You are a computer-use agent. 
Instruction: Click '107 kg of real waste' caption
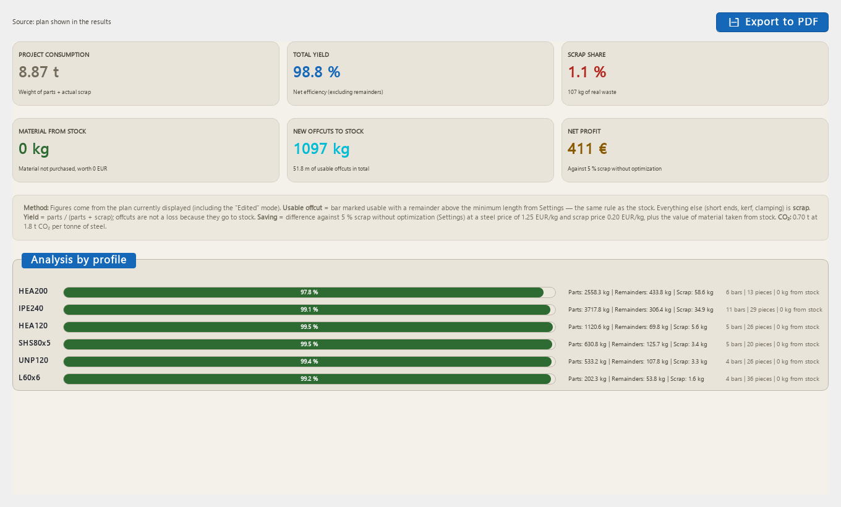(592, 92)
